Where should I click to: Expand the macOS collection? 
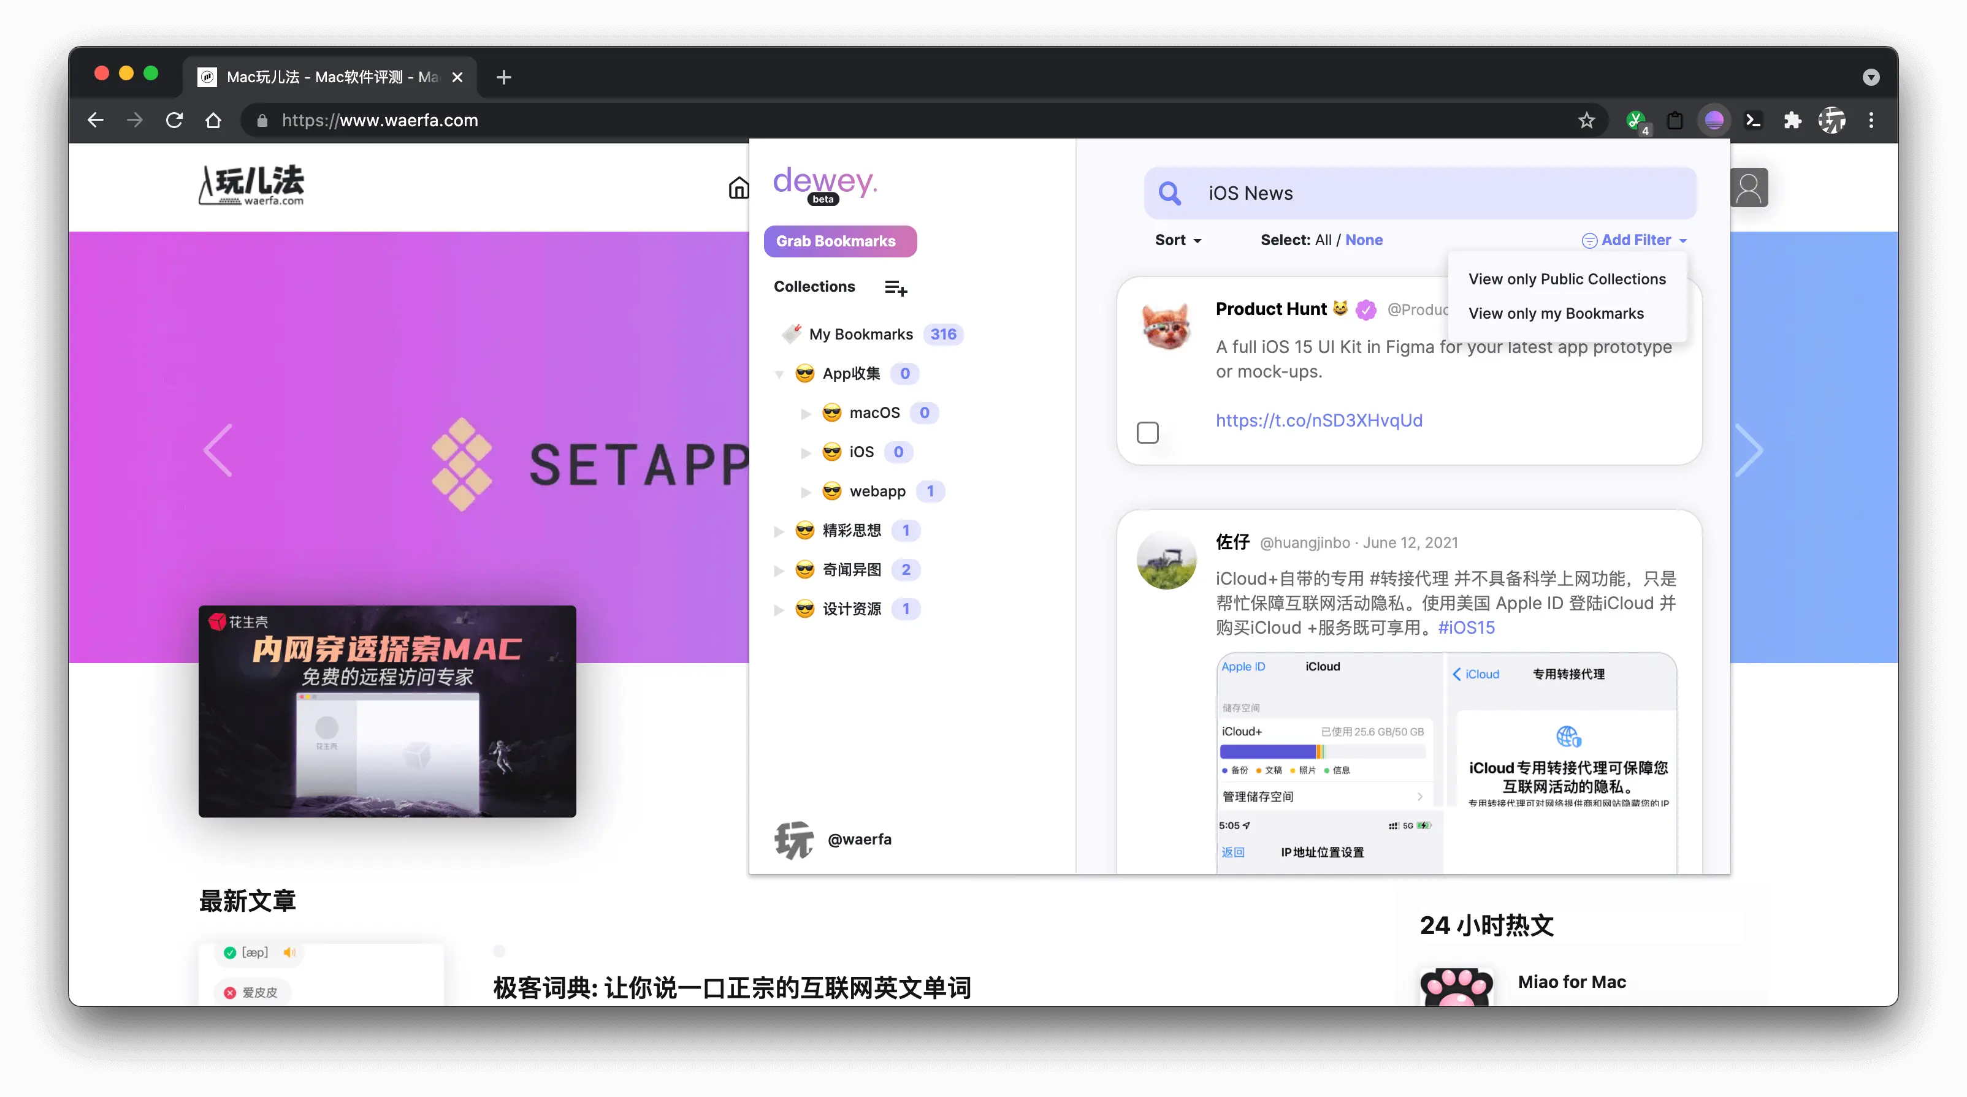[806, 414]
